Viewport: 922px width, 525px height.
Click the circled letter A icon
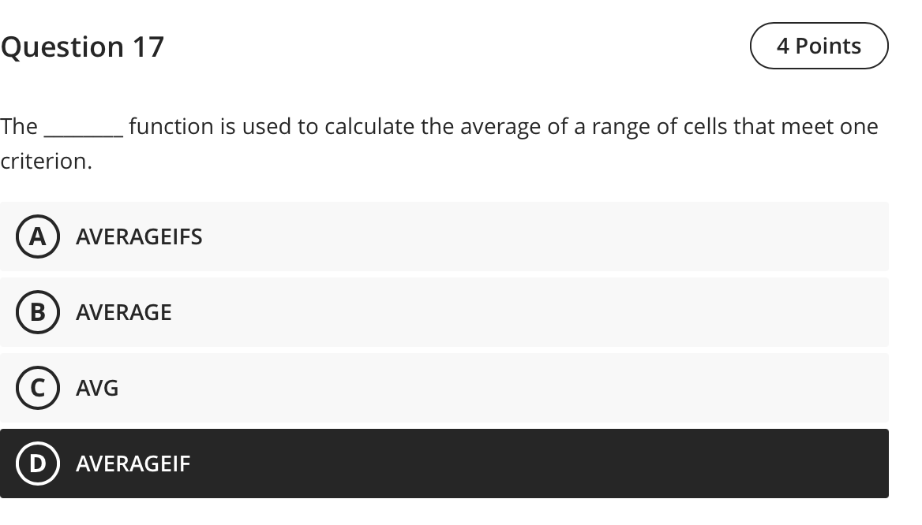pyautogui.click(x=36, y=236)
